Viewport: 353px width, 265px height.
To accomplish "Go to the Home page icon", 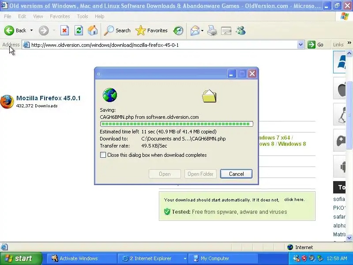I will [93, 30].
